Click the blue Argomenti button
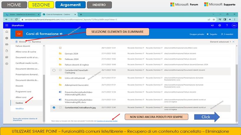The height and width of the screenshot is (135, 241). [70, 5]
